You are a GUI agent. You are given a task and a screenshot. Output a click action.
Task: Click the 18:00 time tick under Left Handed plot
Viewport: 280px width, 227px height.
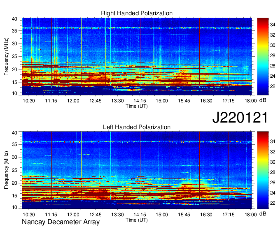[251, 215]
